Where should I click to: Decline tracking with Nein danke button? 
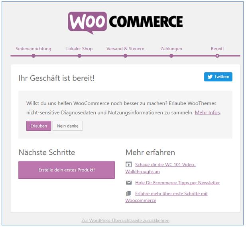coord(68,126)
